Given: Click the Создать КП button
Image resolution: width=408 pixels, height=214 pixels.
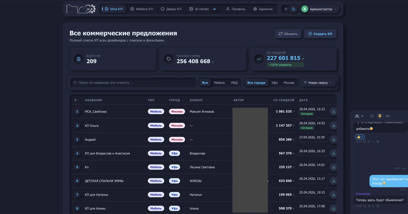Looking at the screenshot, I should click(x=320, y=34).
